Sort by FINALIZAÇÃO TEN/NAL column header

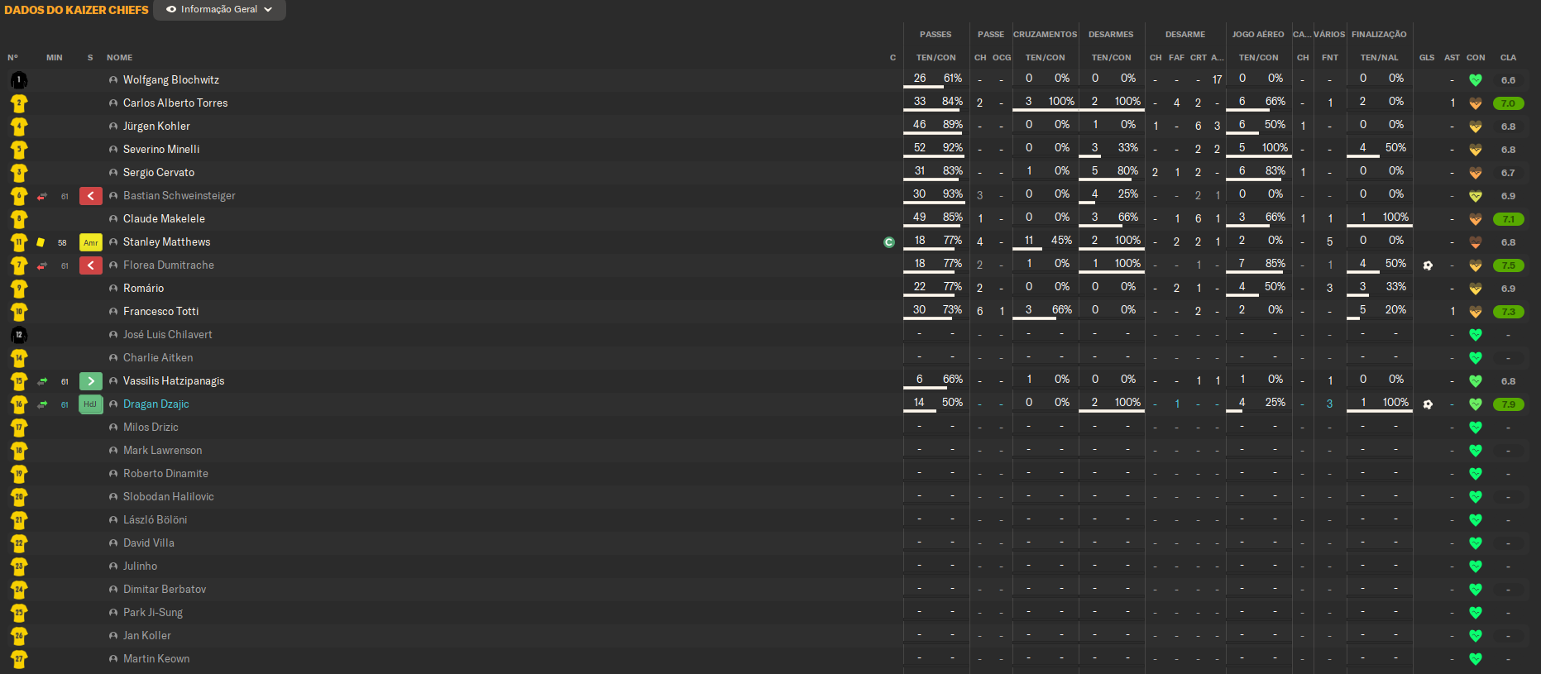coord(1379,58)
